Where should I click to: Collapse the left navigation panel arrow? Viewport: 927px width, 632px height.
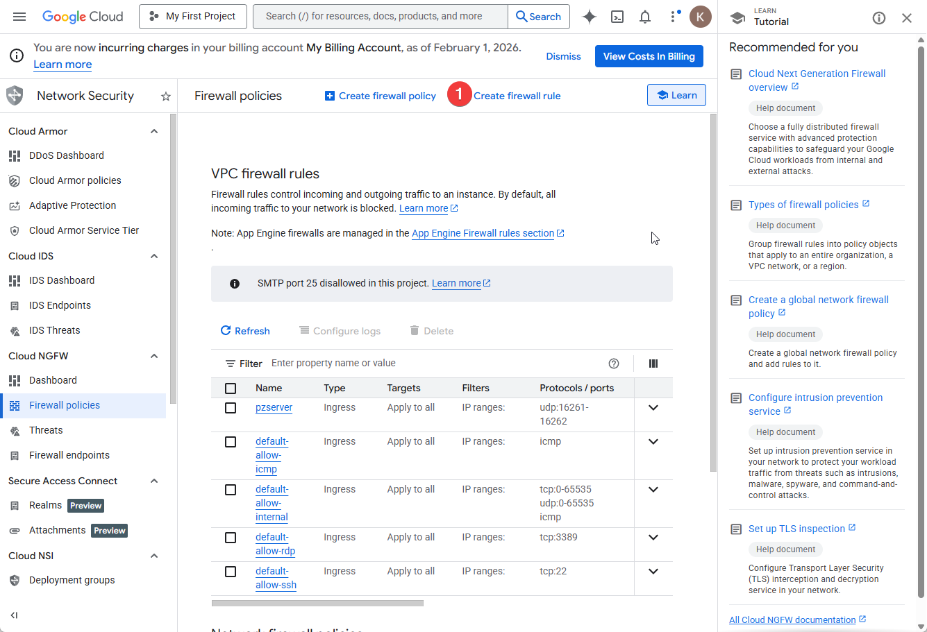tap(14, 615)
